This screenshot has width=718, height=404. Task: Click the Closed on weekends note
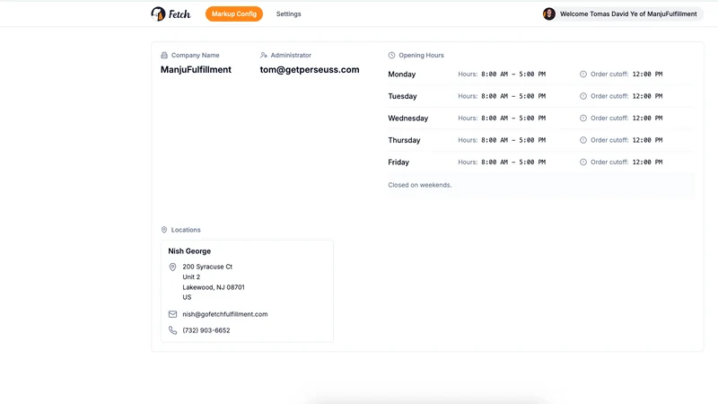click(419, 185)
